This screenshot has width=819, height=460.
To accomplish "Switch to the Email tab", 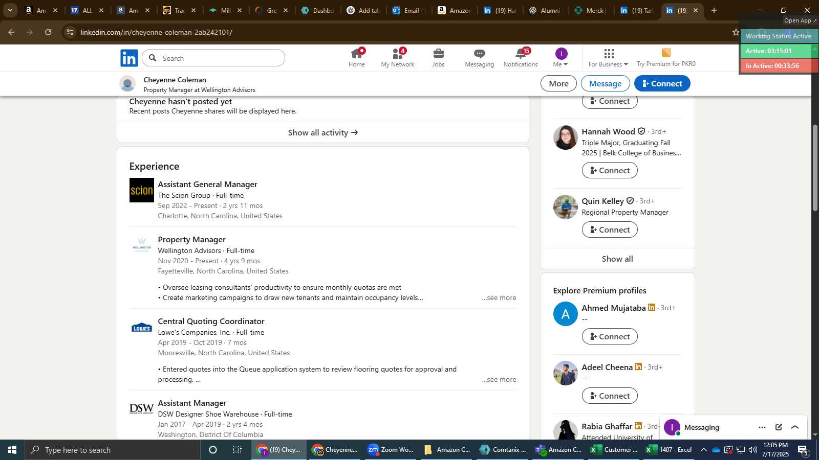I will point(408,10).
